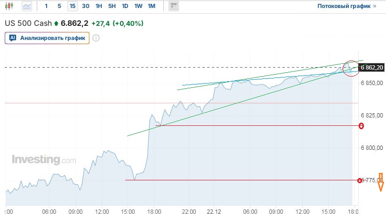The height and width of the screenshot is (217, 386).
Task: Select the 5-minute timeframe
Action: pyautogui.click(x=59, y=6)
